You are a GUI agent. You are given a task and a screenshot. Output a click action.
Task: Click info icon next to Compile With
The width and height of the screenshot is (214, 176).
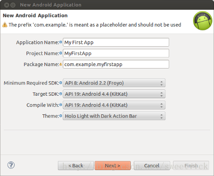[x=61, y=105]
